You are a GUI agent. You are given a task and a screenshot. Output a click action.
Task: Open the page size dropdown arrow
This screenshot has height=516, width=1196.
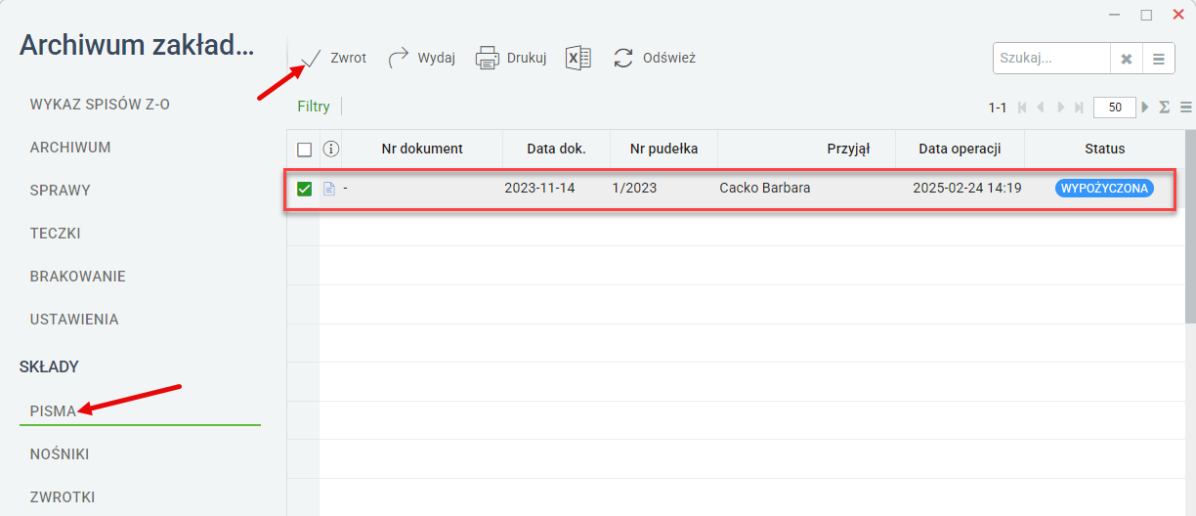coord(1145,107)
